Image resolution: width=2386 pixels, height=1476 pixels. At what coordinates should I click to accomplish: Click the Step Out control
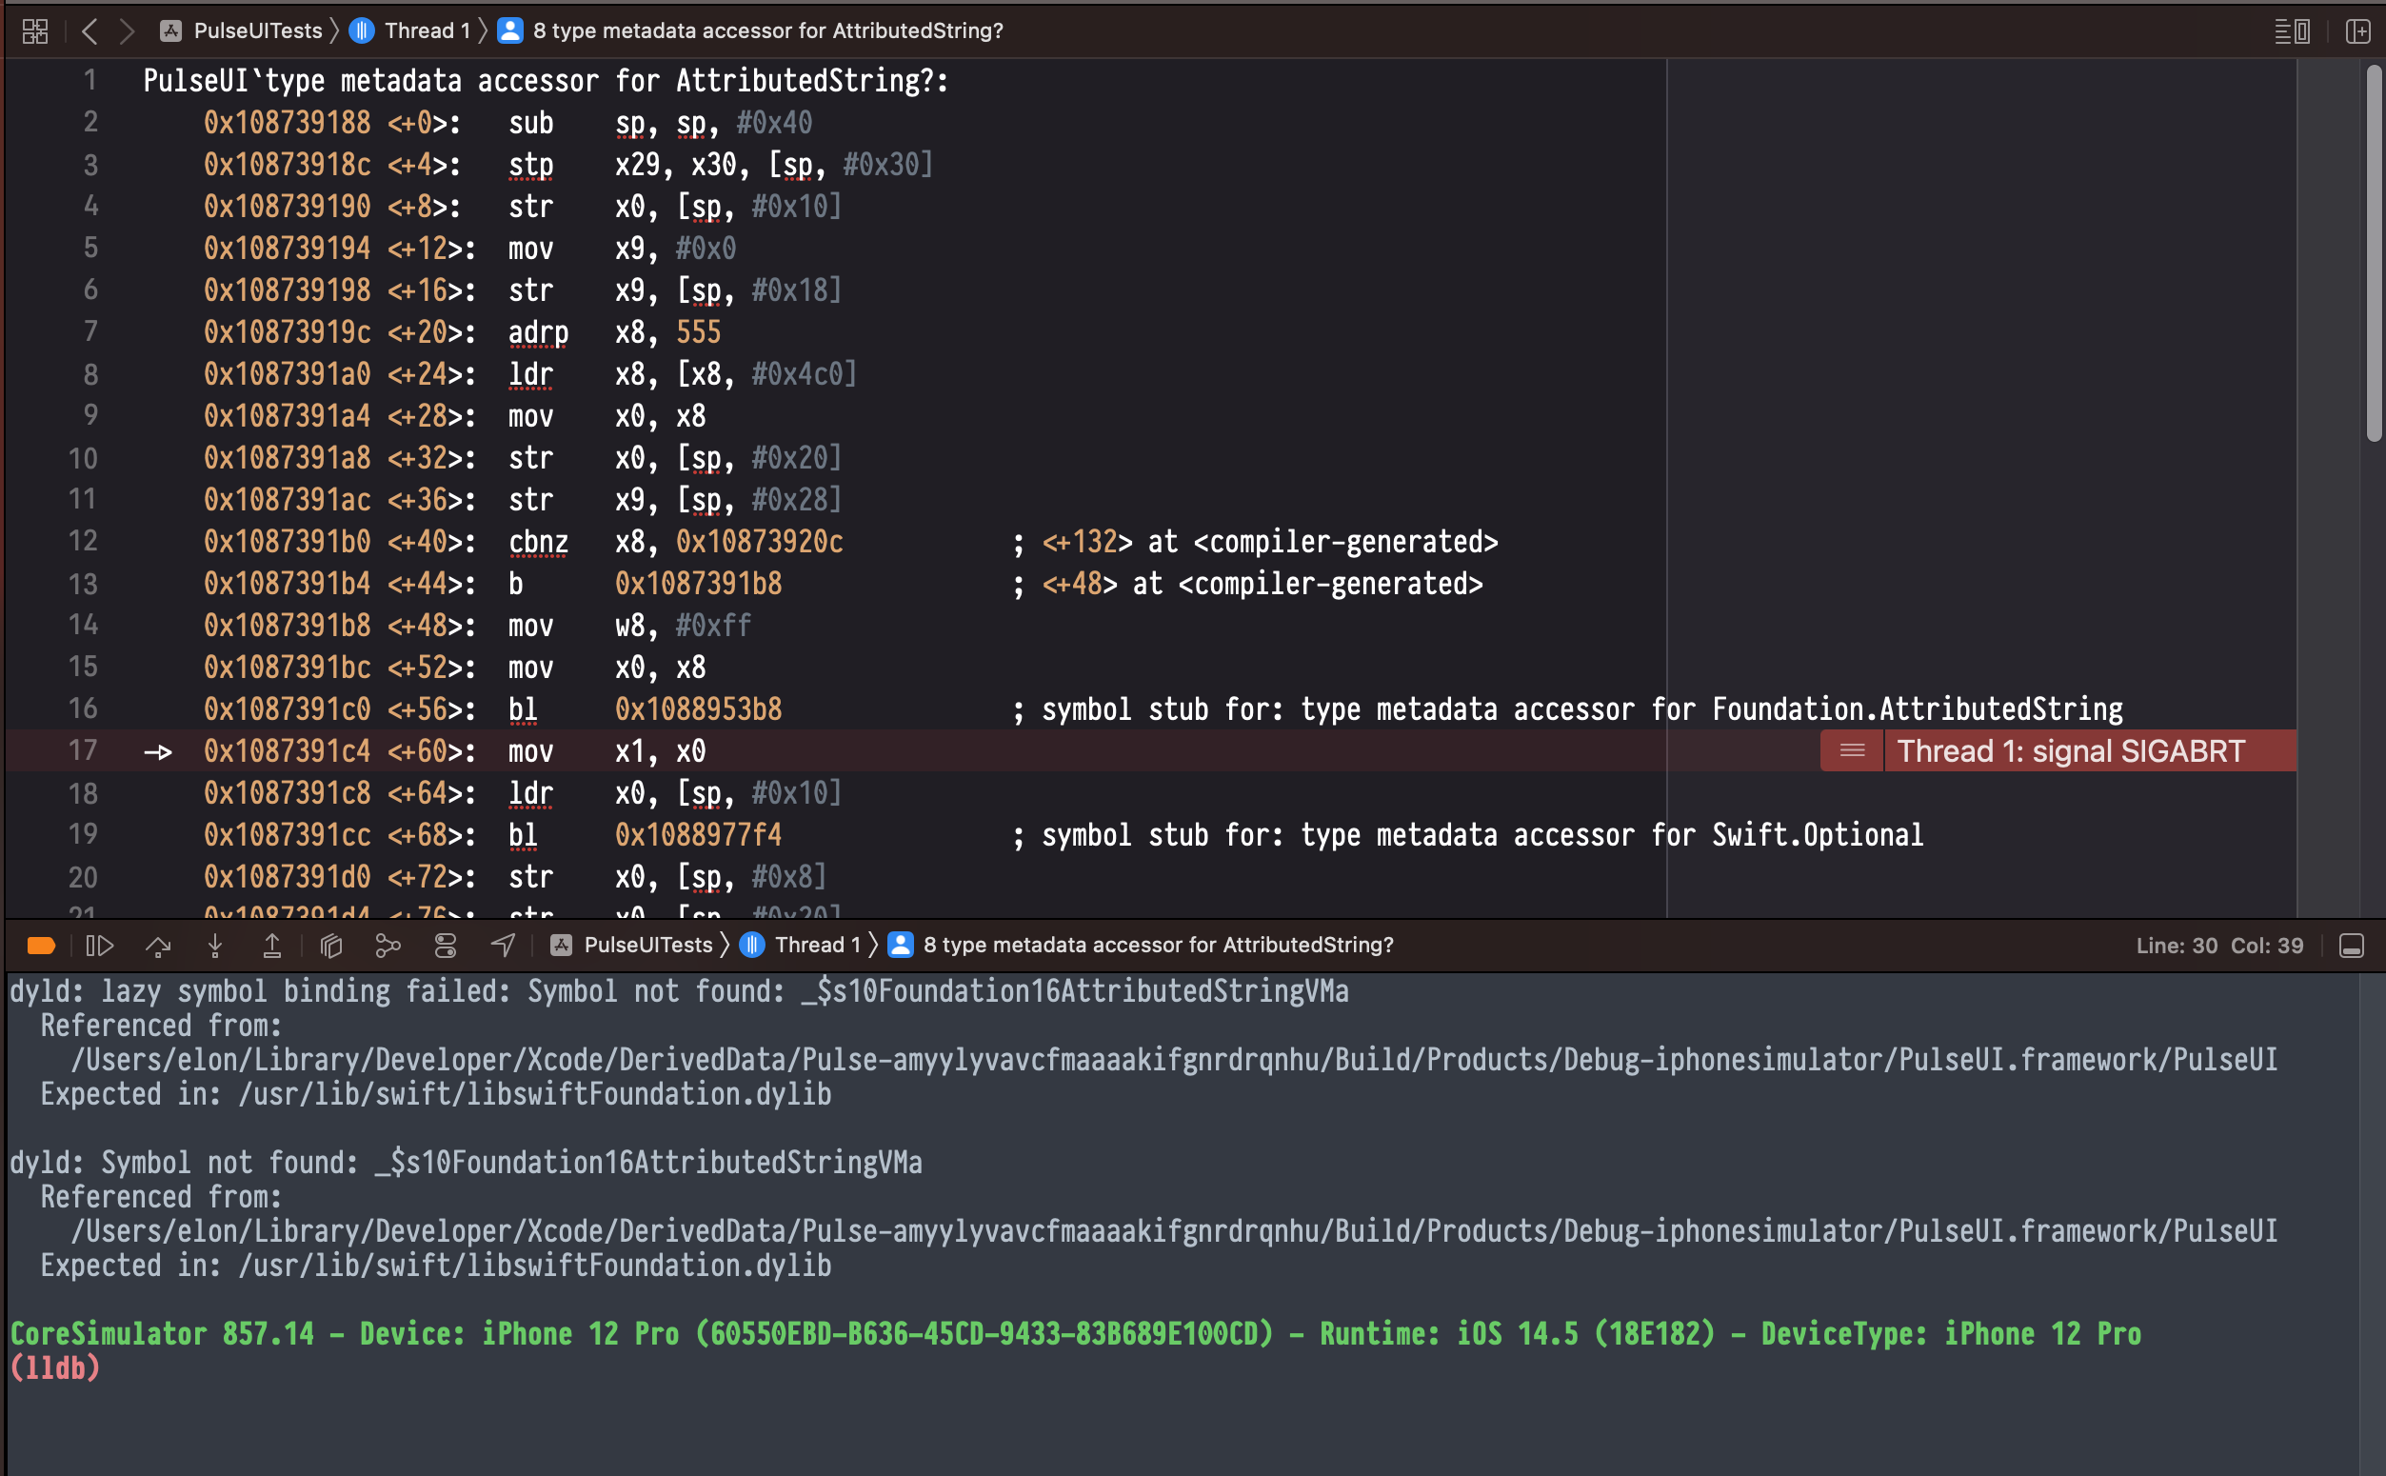[x=272, y=945]
